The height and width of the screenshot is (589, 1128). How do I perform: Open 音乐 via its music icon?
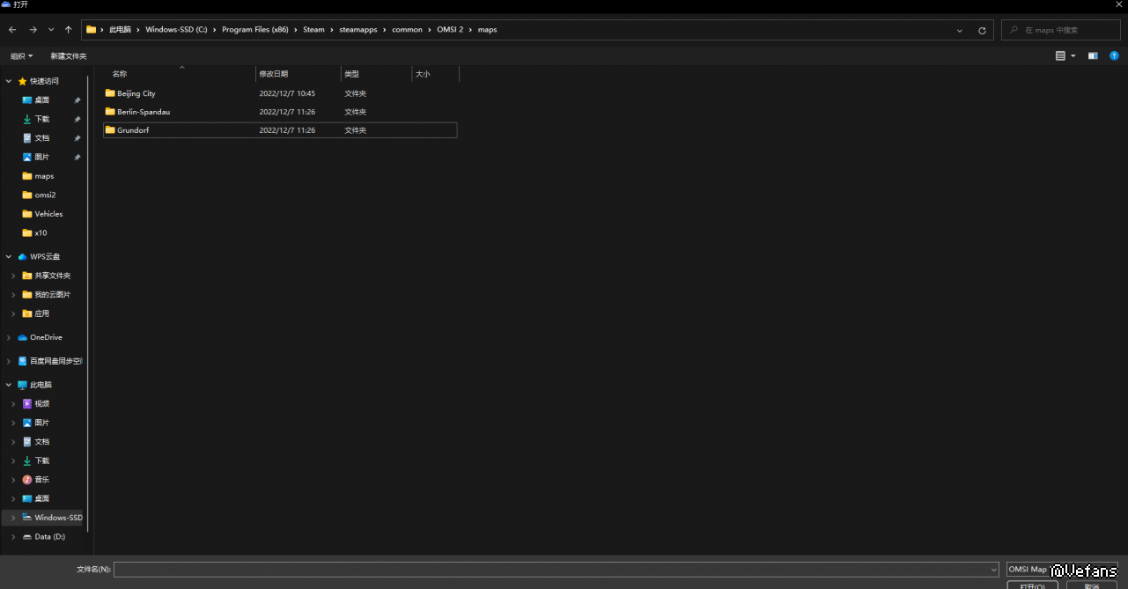(27, 480)
